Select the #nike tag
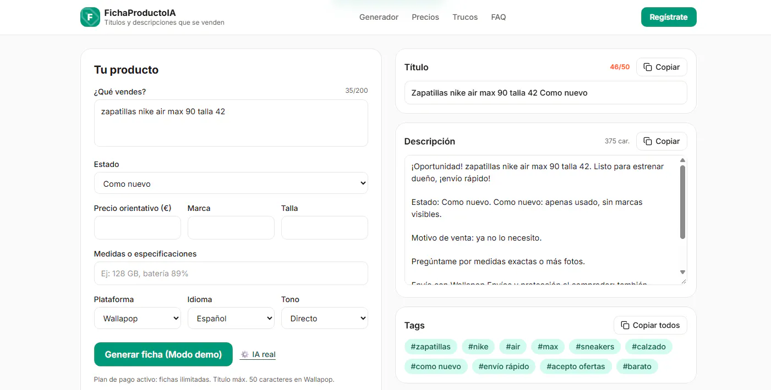 pos(478,347)
